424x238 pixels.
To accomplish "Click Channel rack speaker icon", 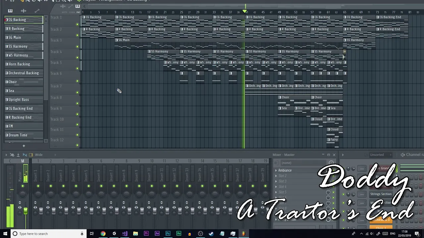I will [403, 155].
